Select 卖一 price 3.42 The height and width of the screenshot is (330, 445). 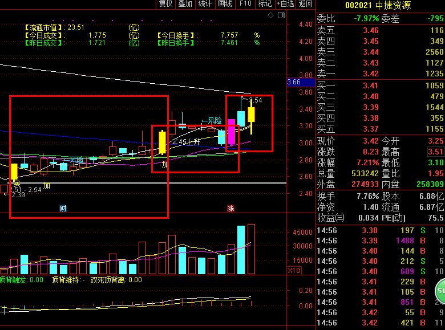[x=371, y=74]
